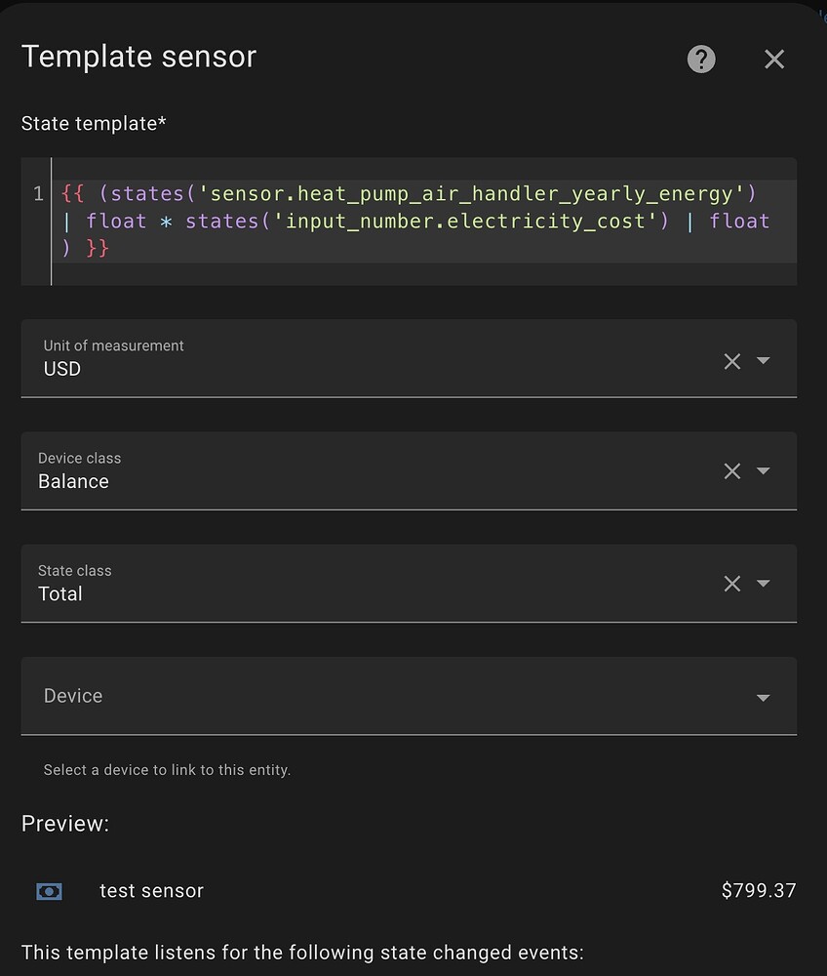The height and width of the screenshot is (976, 827).
Task: Open the Unit of measurement dropdown
Action: 764,361
